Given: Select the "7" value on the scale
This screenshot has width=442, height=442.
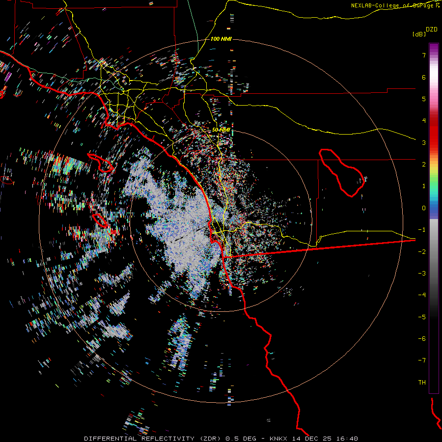Looking at the screenshot, I should 424,55.
